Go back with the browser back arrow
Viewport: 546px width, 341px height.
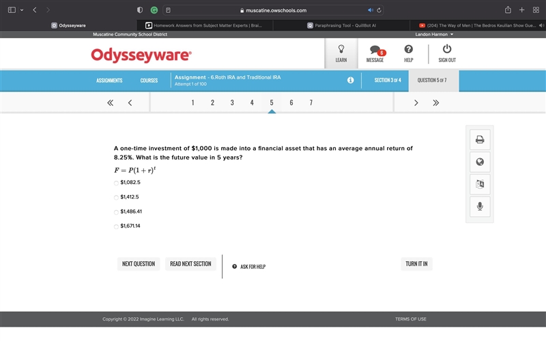tap(35, 10)
